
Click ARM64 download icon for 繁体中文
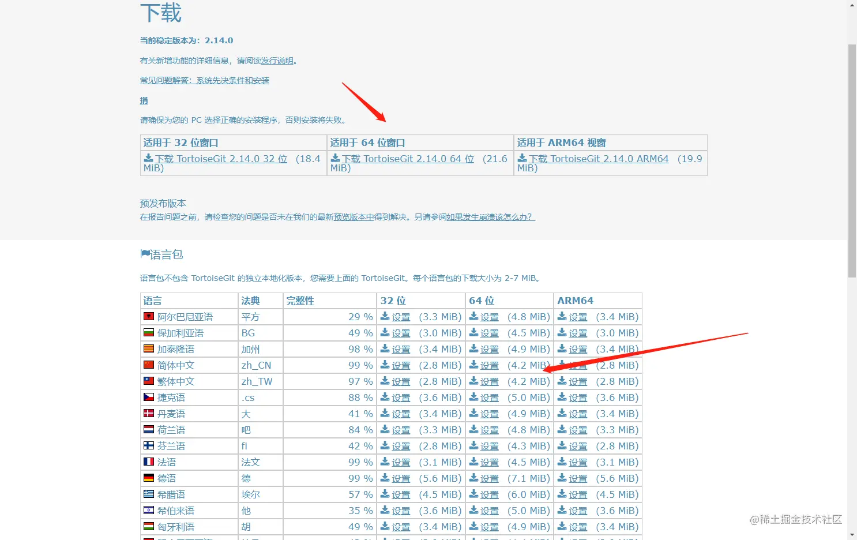pyautogui.click(x=562, y=381)
